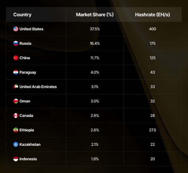
Task: Click the Indonesia market share 1.9%
Action: [94, 159]
